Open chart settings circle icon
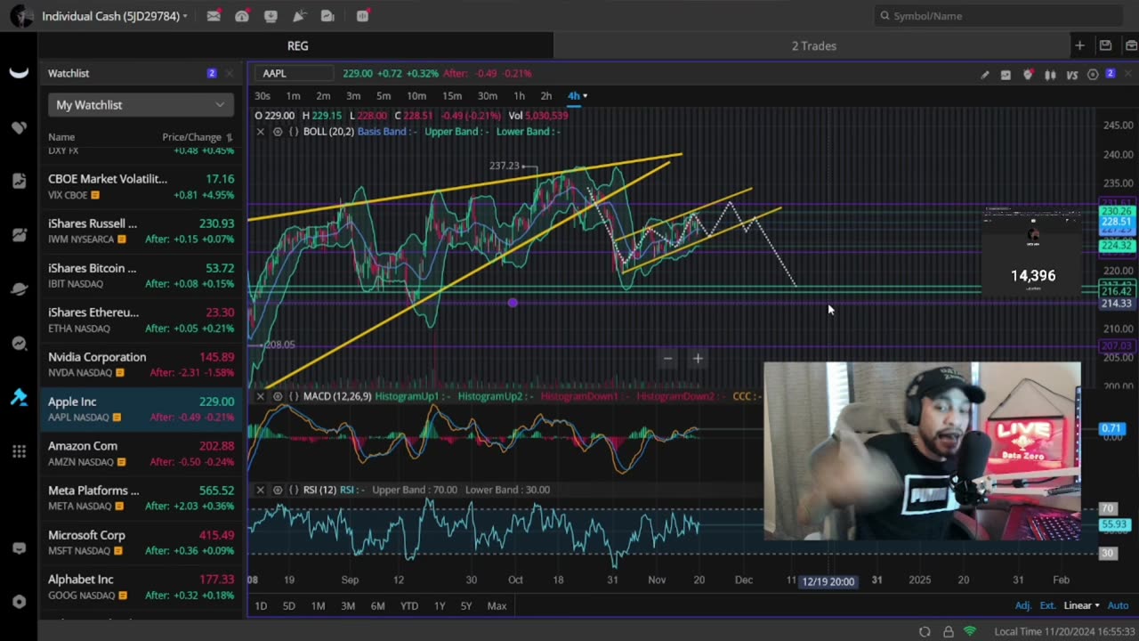 click(1093, 75)
